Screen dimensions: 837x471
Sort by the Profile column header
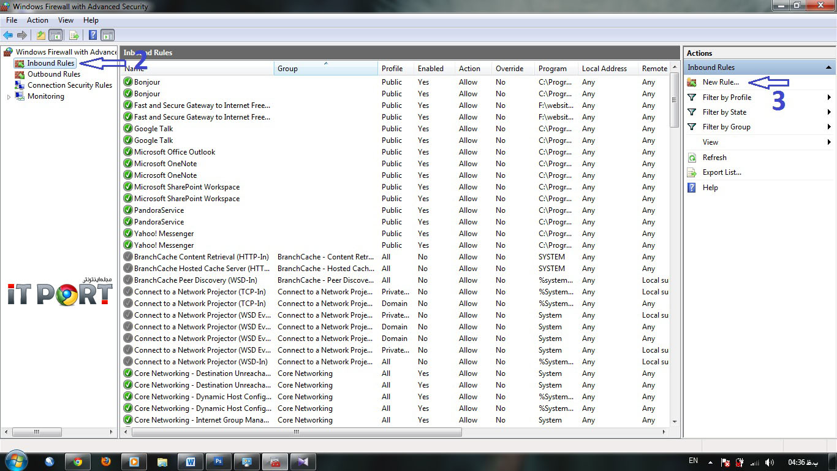click(x=396, y=69)
